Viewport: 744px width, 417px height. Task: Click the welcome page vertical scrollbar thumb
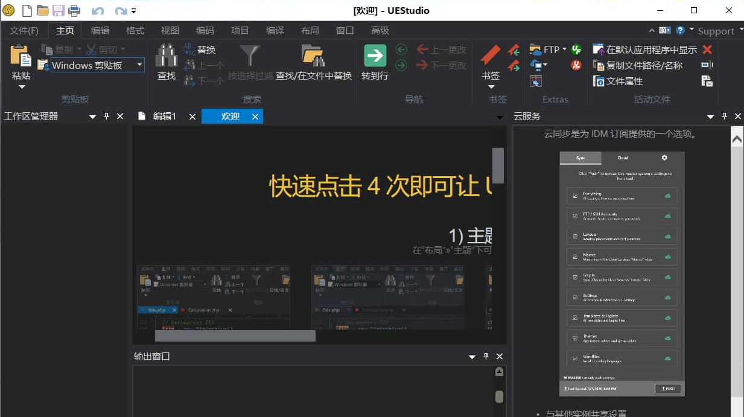[498, 165]
